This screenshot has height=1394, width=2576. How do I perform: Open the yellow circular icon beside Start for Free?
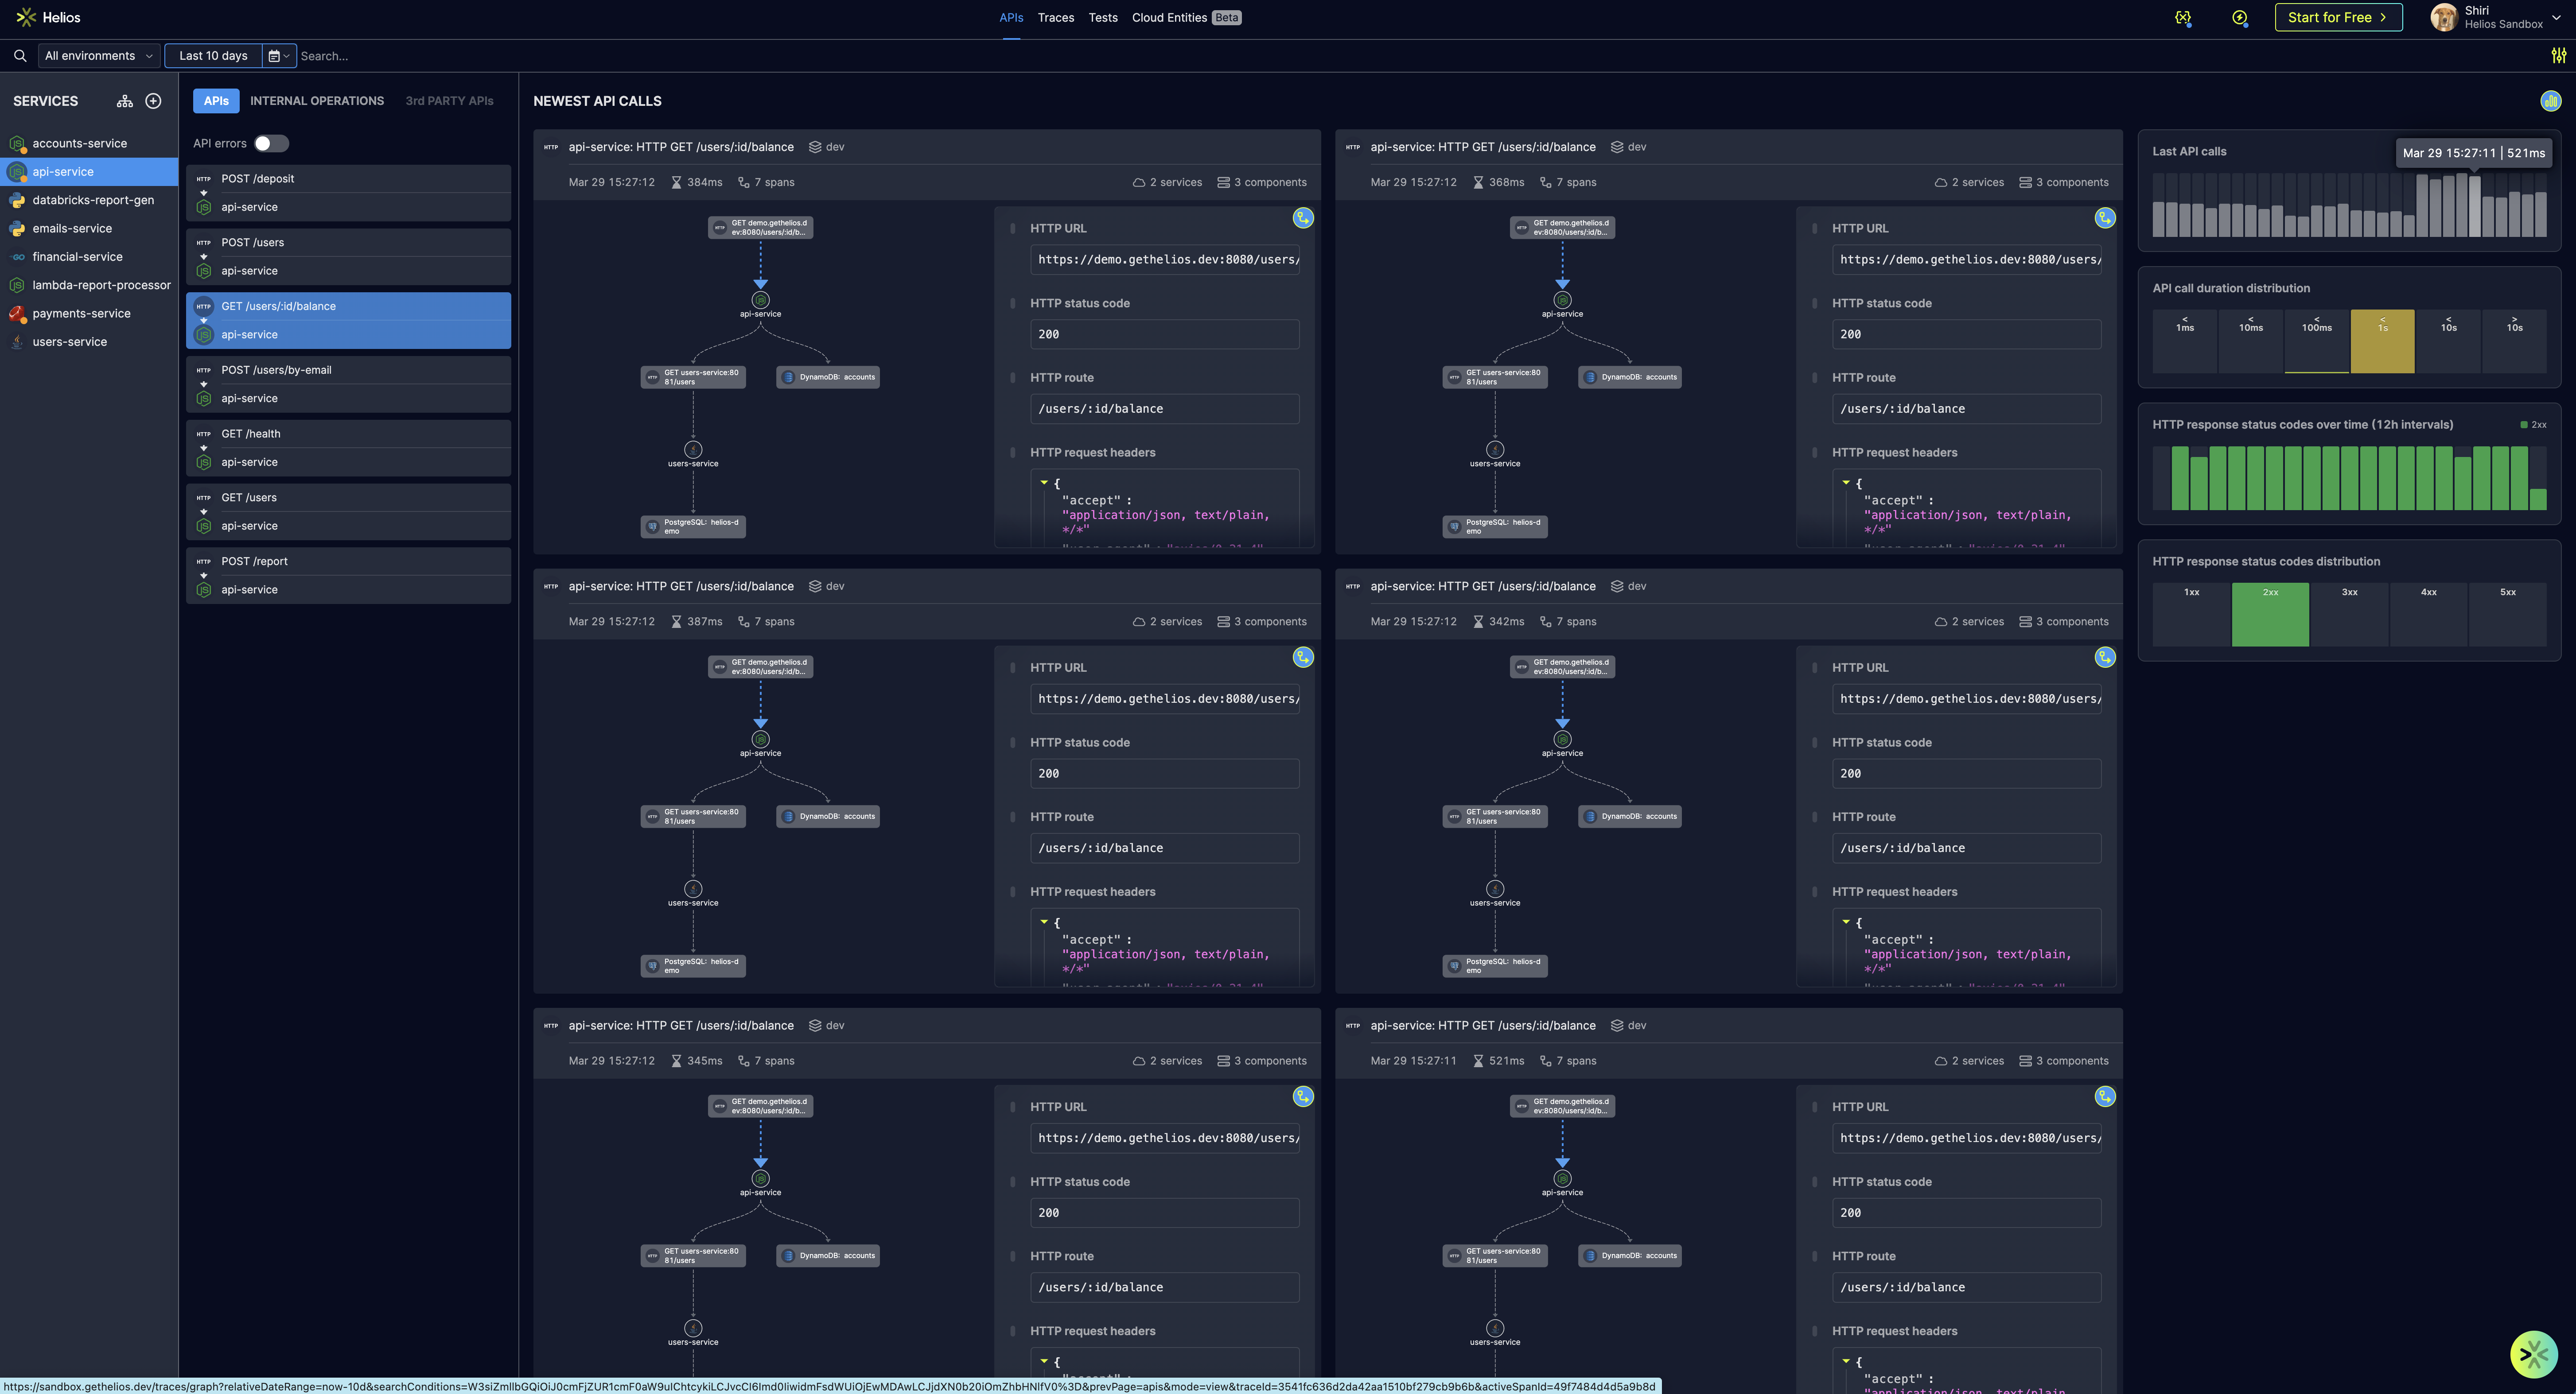click(2240, 18)
